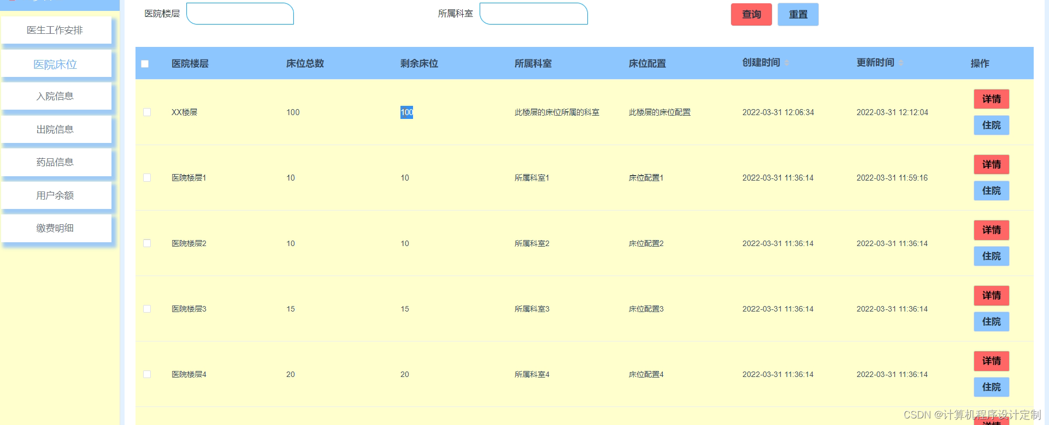
Task: Open 详情 for the 医院楼层1 row
Action: pos(992,165)
